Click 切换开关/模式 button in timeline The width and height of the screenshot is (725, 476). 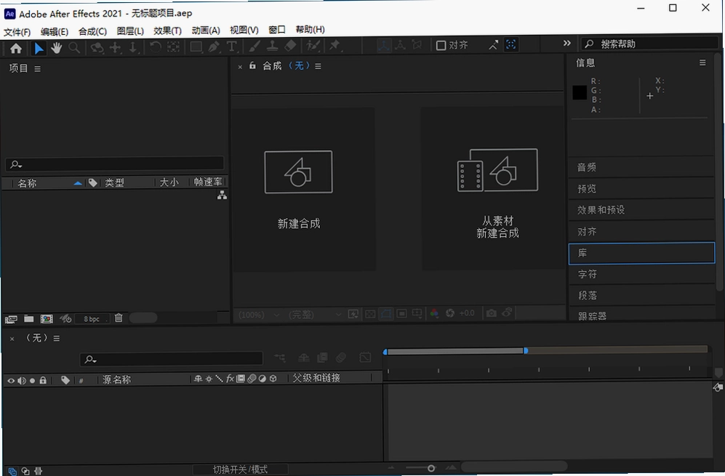tap(241, 469)
